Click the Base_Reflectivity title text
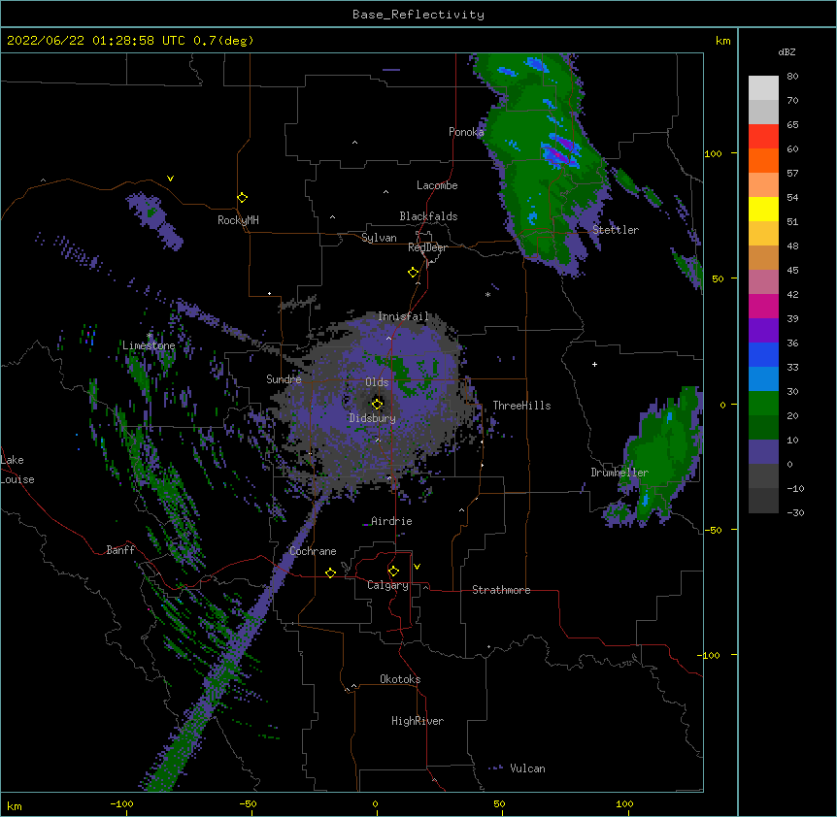 tap(418, 15)
